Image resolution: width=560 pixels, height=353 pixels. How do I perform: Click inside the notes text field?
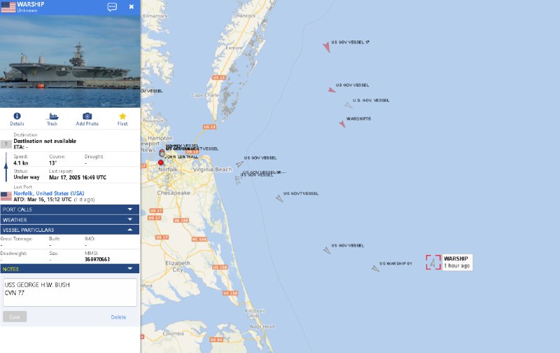69,292
